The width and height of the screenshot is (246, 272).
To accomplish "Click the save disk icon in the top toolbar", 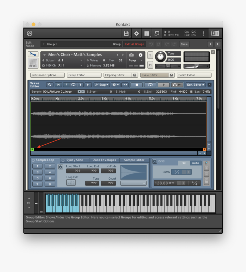I will point(126,34).
